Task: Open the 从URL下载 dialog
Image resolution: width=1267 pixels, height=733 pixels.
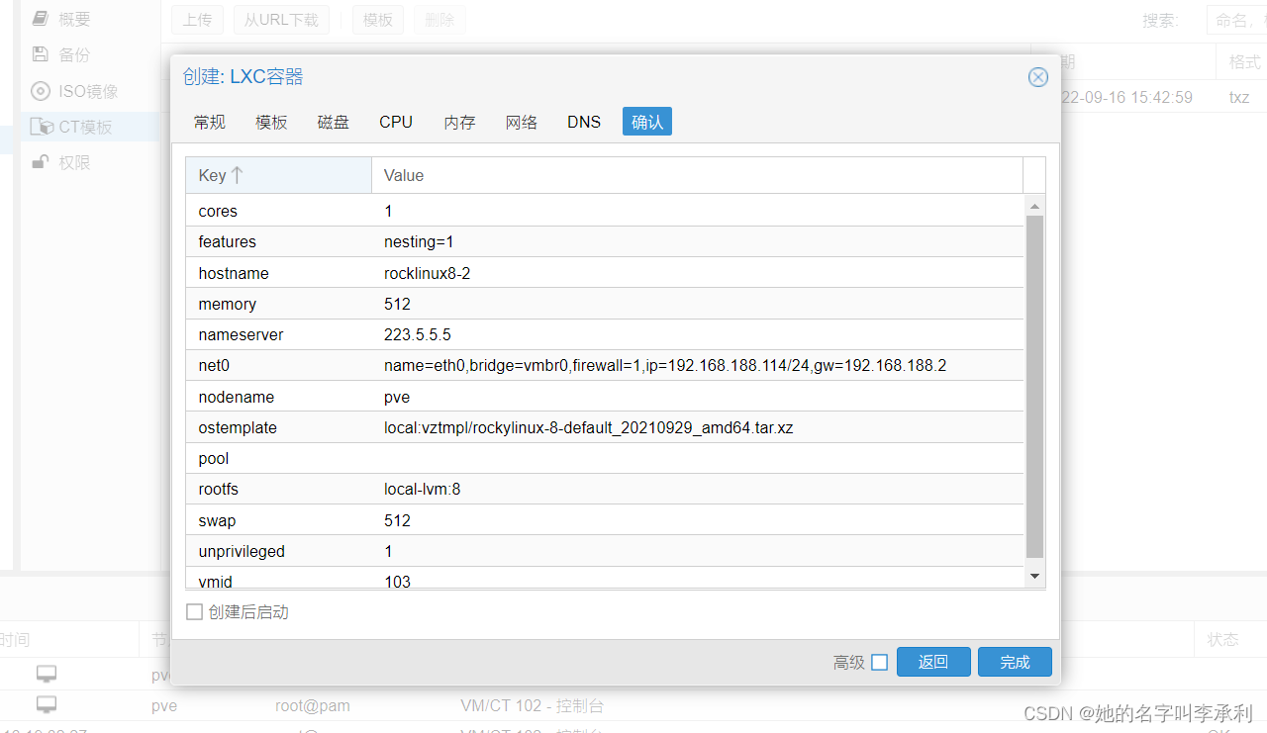Action: tap(281, 19)
